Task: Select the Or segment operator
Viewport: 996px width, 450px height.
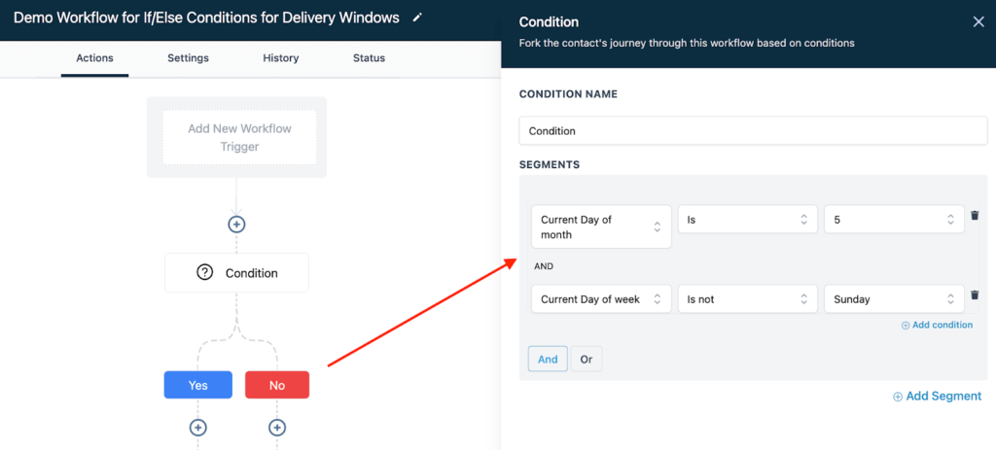Action: pyautogui.click(x=587, y=359)
